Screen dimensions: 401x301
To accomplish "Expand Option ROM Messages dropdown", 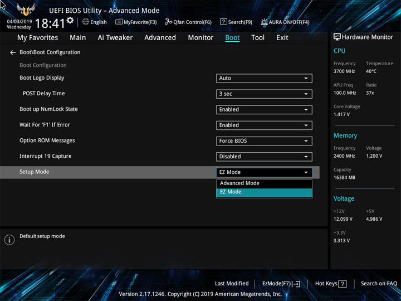I will [264, 141].
